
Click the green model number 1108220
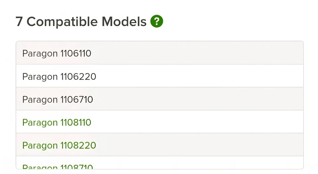coord(78,146)
